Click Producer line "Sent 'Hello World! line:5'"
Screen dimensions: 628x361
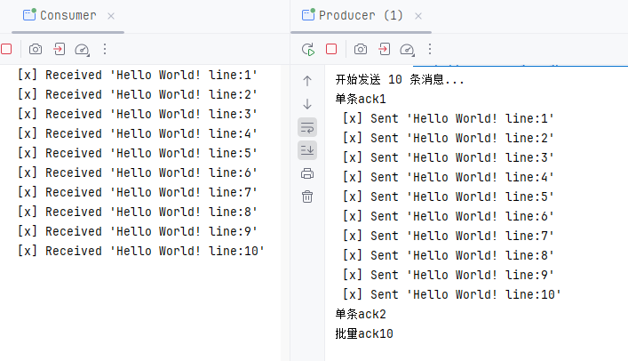click(x=449, y=197)
